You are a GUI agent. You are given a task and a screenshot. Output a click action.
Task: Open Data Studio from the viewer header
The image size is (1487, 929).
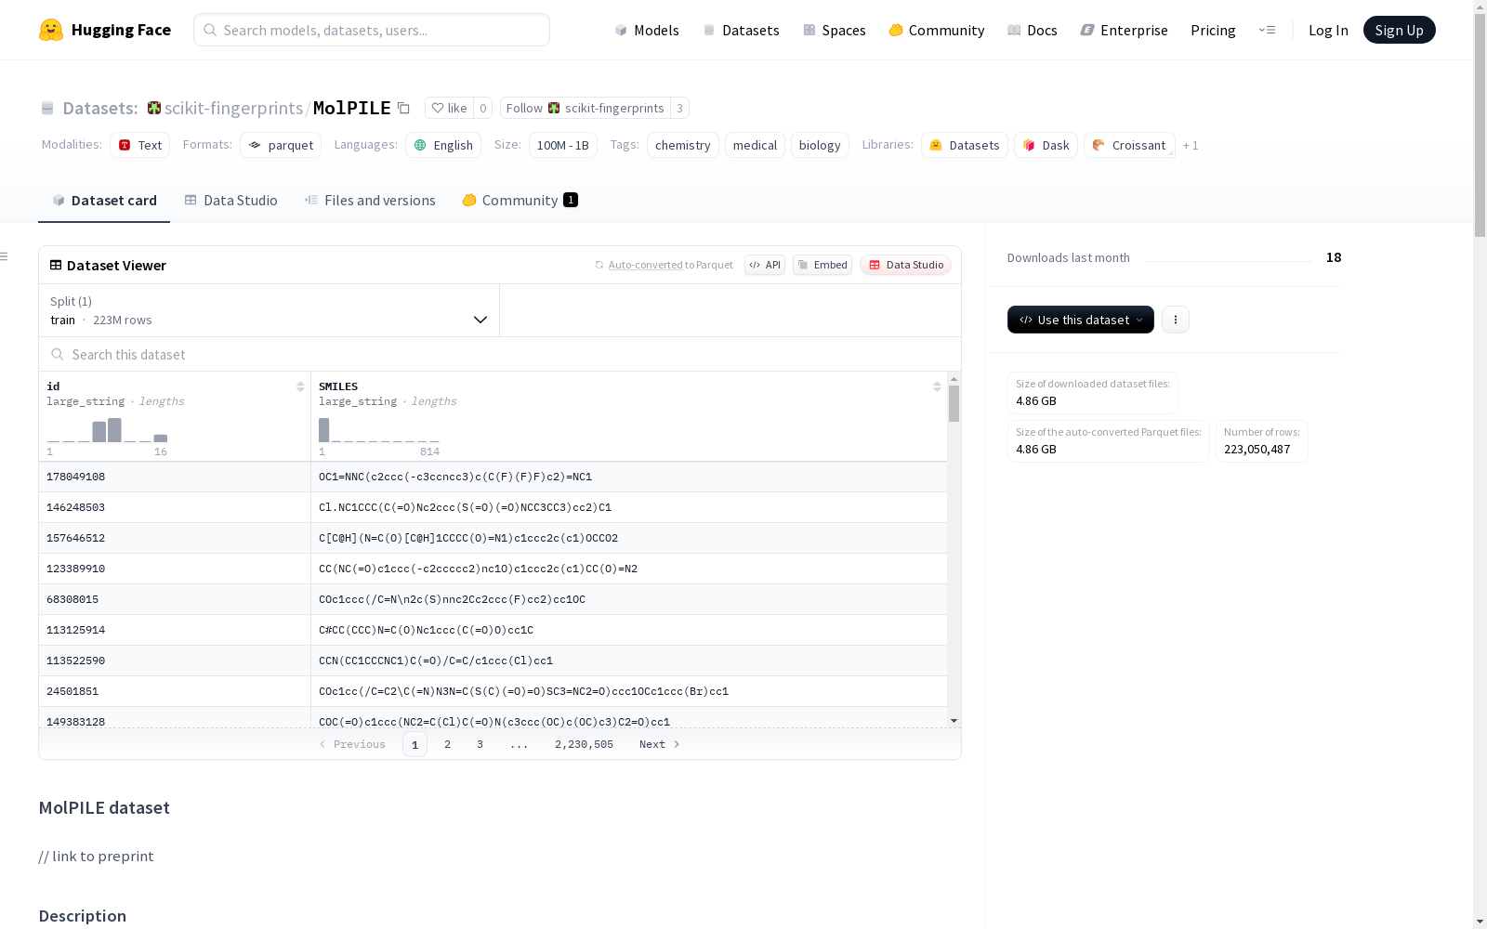[905, 265]
